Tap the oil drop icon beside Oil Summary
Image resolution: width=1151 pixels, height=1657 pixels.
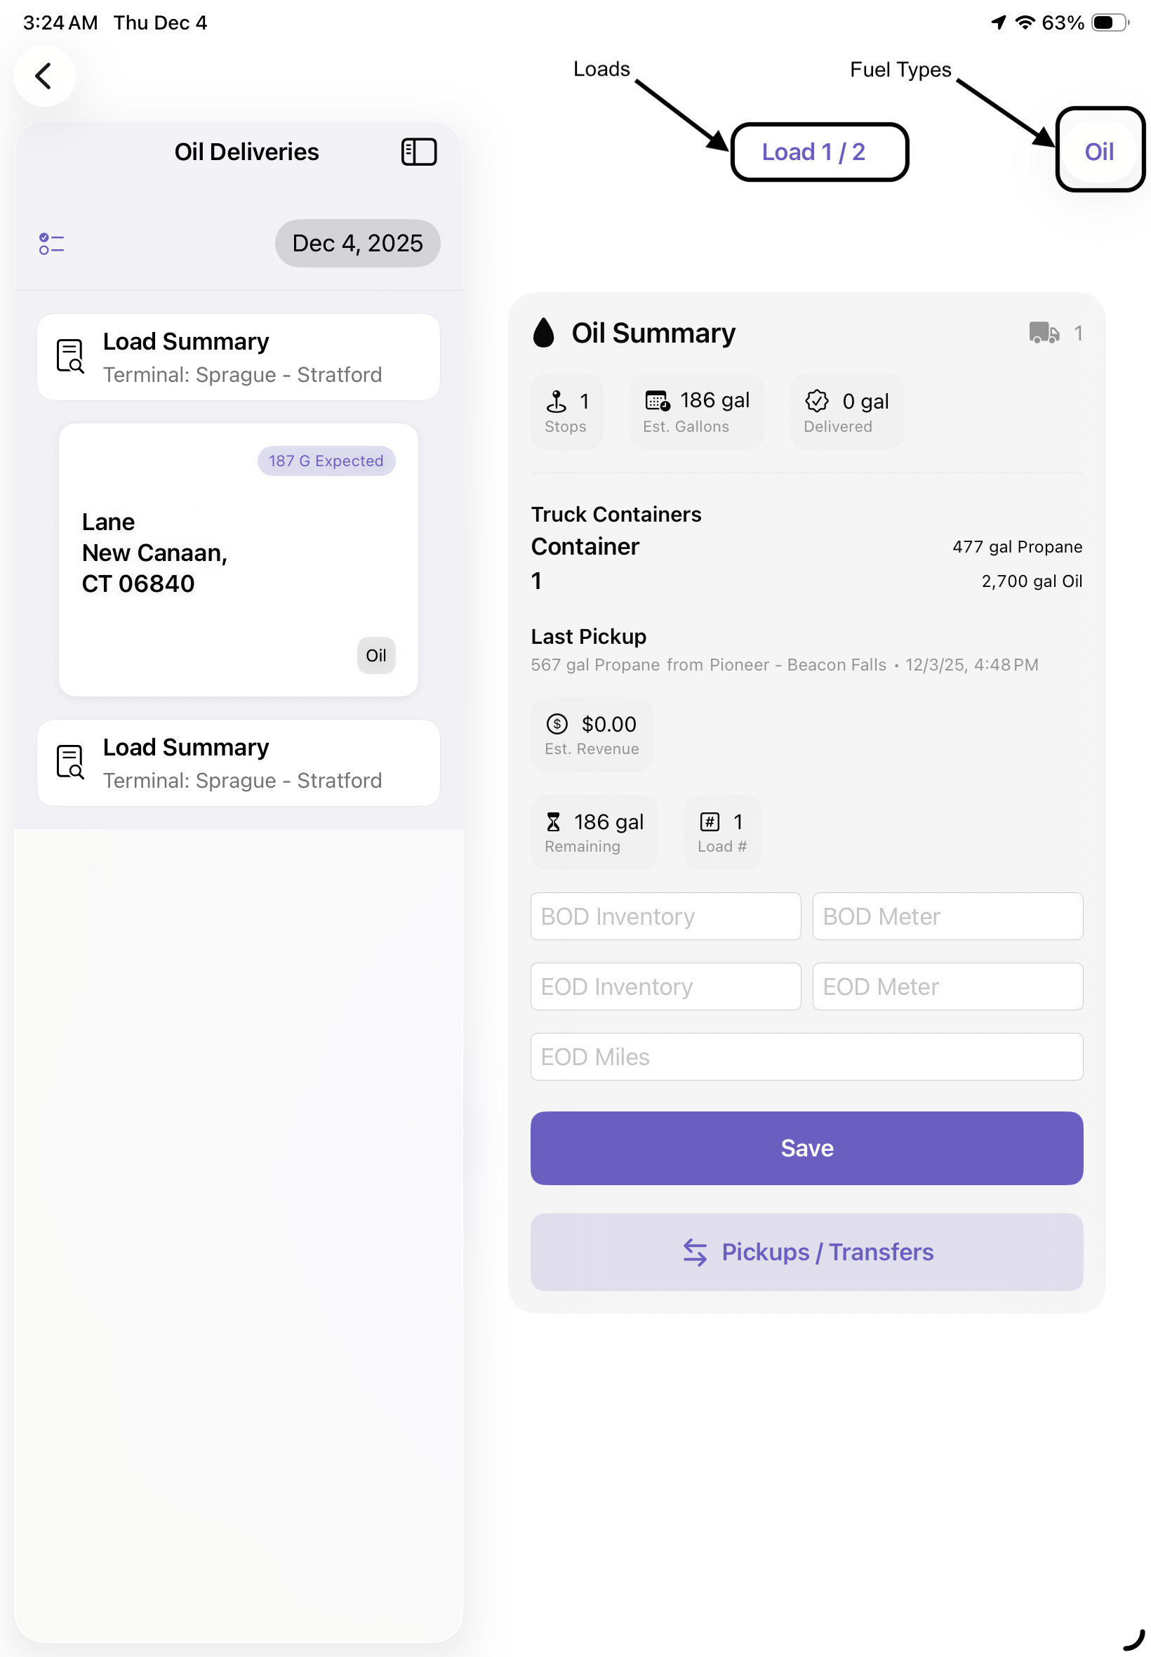(544, 334)
